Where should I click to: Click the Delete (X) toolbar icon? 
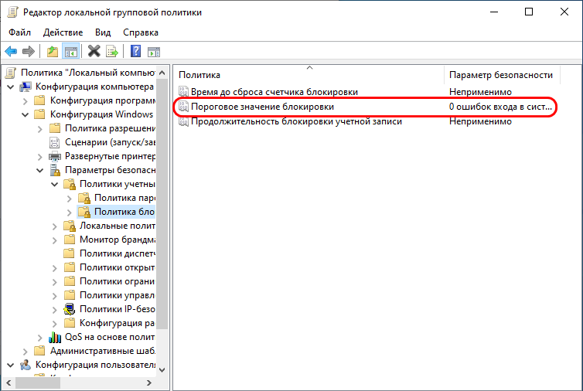(x=94, y=52)
